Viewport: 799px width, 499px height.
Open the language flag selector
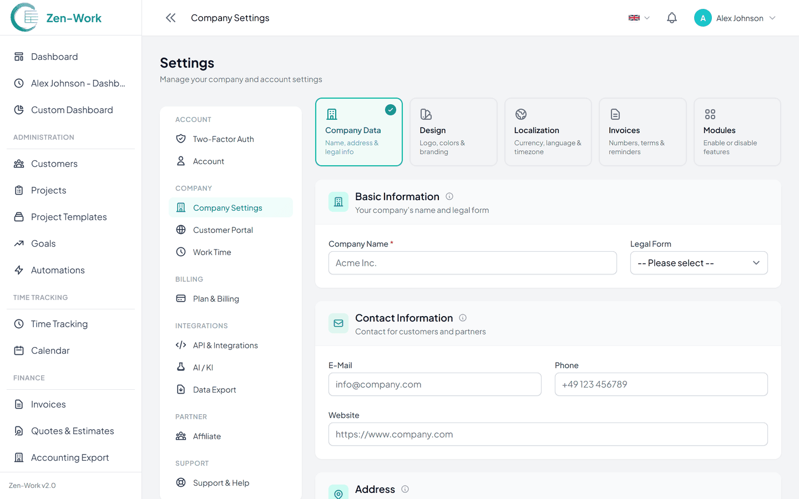tap(638, 17)
